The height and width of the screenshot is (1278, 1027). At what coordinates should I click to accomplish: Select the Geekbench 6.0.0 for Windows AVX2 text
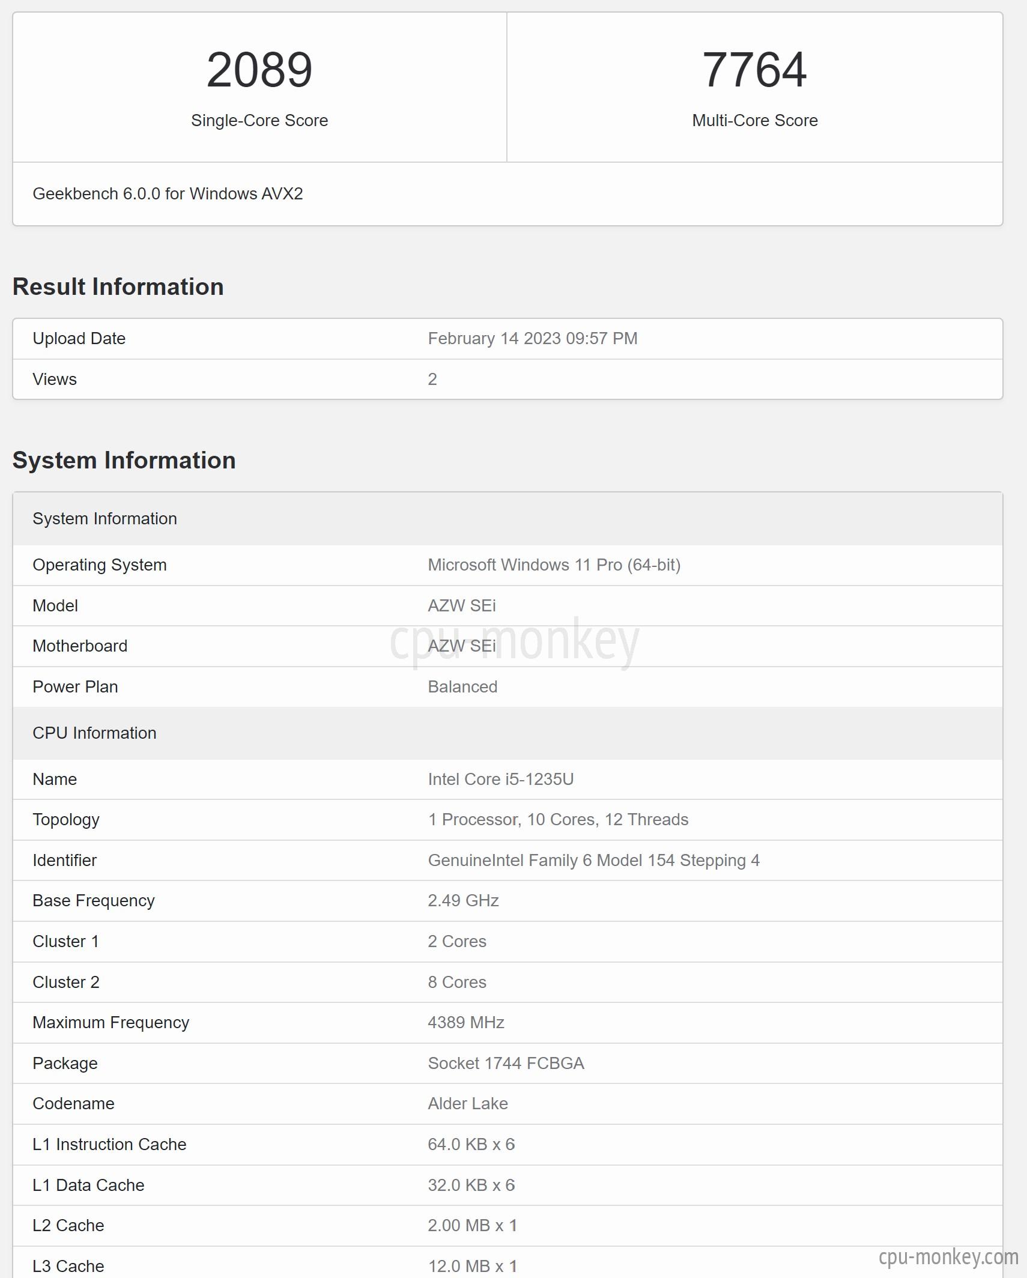pos(168,194)
